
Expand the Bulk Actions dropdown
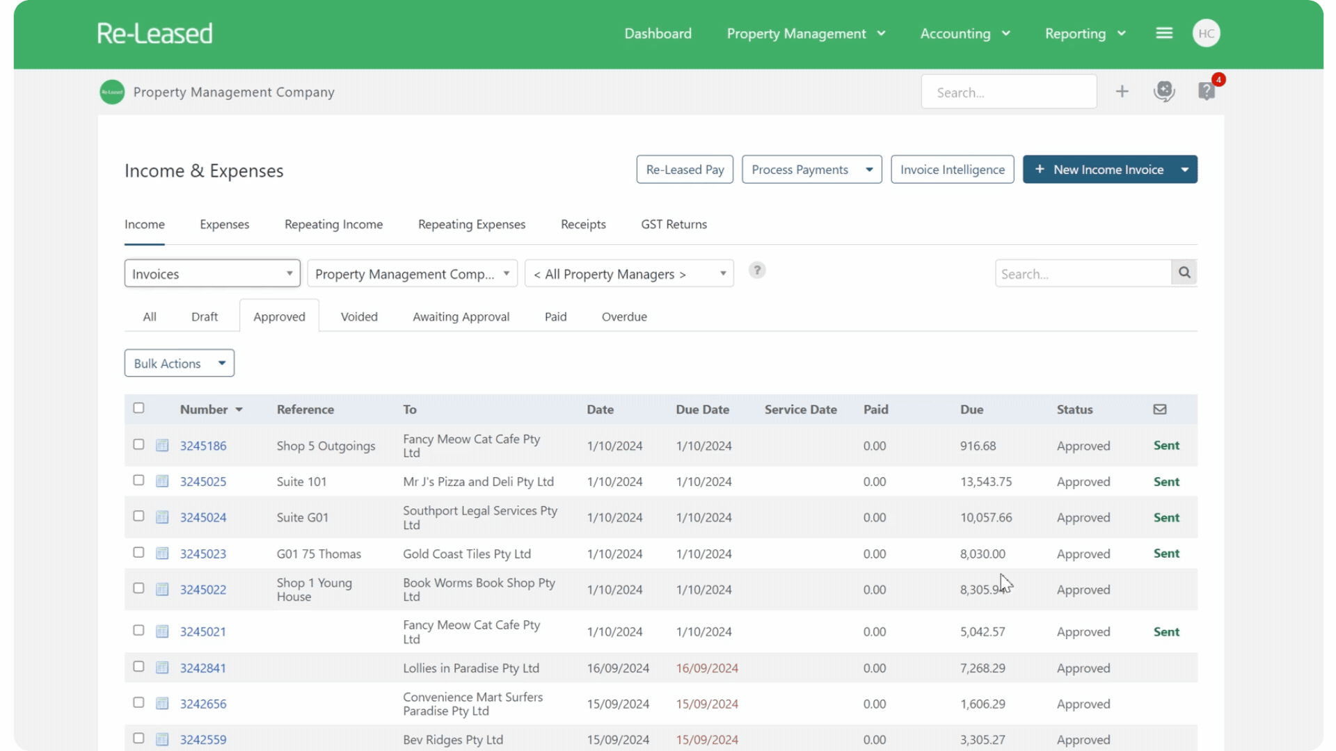coord(179,362)
